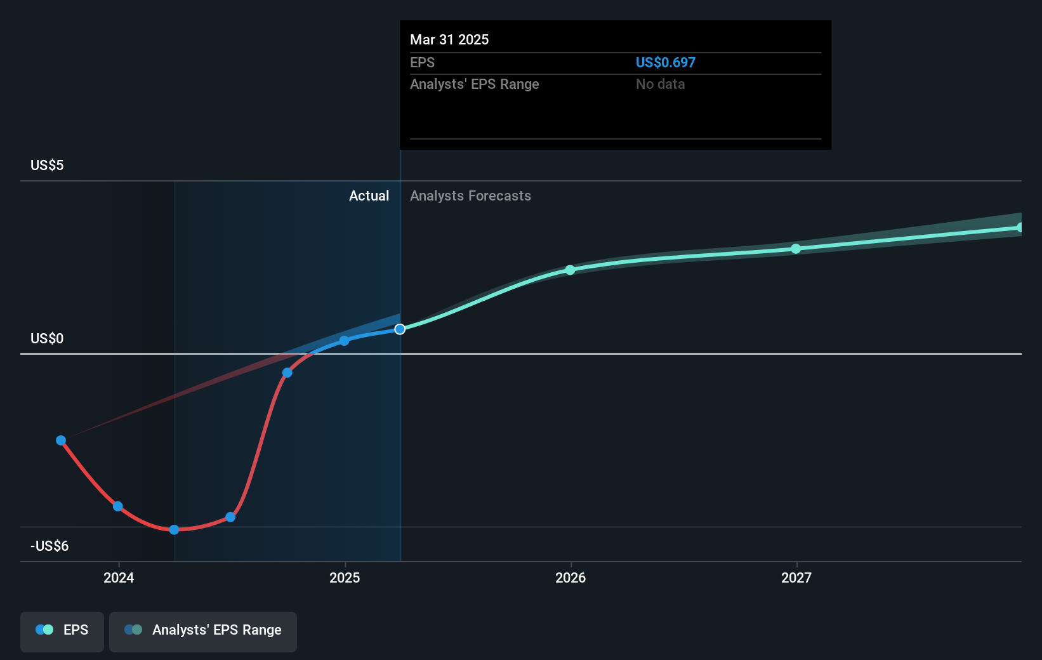The height and width of the screenshot is (660, 1042).
Task: Click the 2027 x-axis label
Action: pyautogui.click(x=796, y=577)
